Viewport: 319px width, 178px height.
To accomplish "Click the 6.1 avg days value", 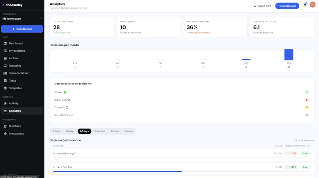I will (256, 27).
